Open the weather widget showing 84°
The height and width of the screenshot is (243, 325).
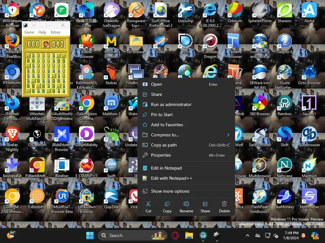point(11,235)
